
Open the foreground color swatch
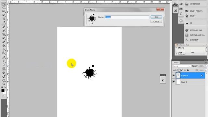tap(3, 91)
